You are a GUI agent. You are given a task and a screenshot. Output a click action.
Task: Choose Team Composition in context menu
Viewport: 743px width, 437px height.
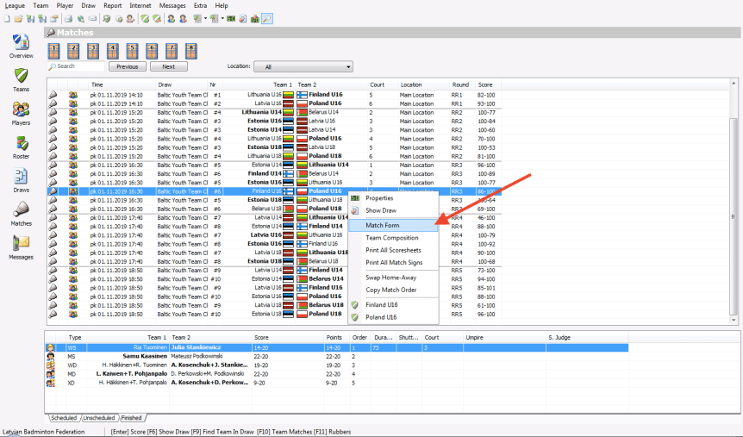(393, 238)
